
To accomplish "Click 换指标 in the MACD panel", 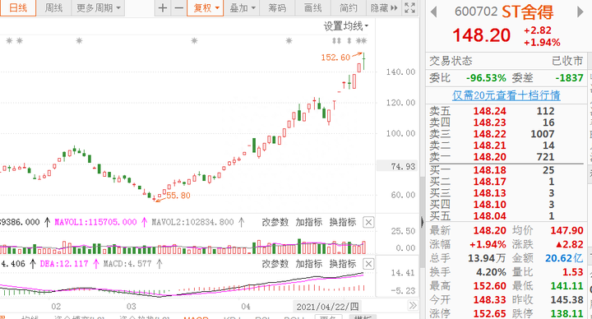I will tap(342, 264).
